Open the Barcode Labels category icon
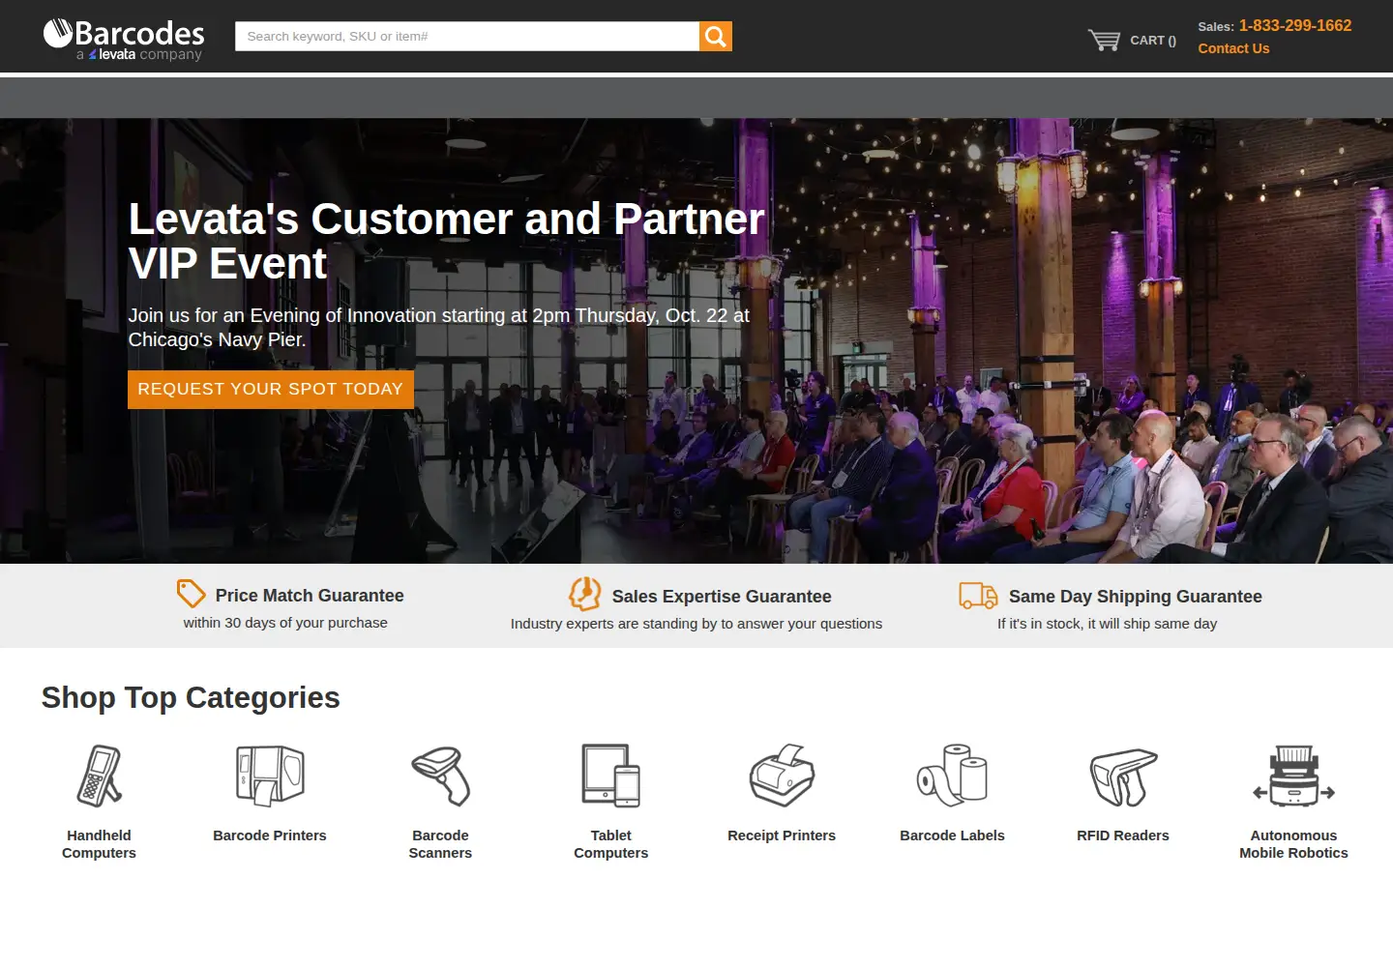 click(x=953, y=776)
